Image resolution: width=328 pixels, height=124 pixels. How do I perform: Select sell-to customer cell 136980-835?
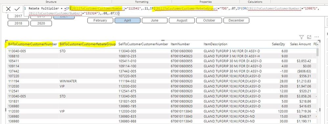pyautogui.click(x=128, y=116)
